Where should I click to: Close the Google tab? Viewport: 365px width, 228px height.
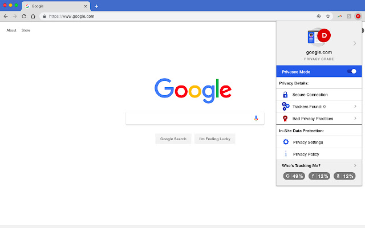(86, 6)
